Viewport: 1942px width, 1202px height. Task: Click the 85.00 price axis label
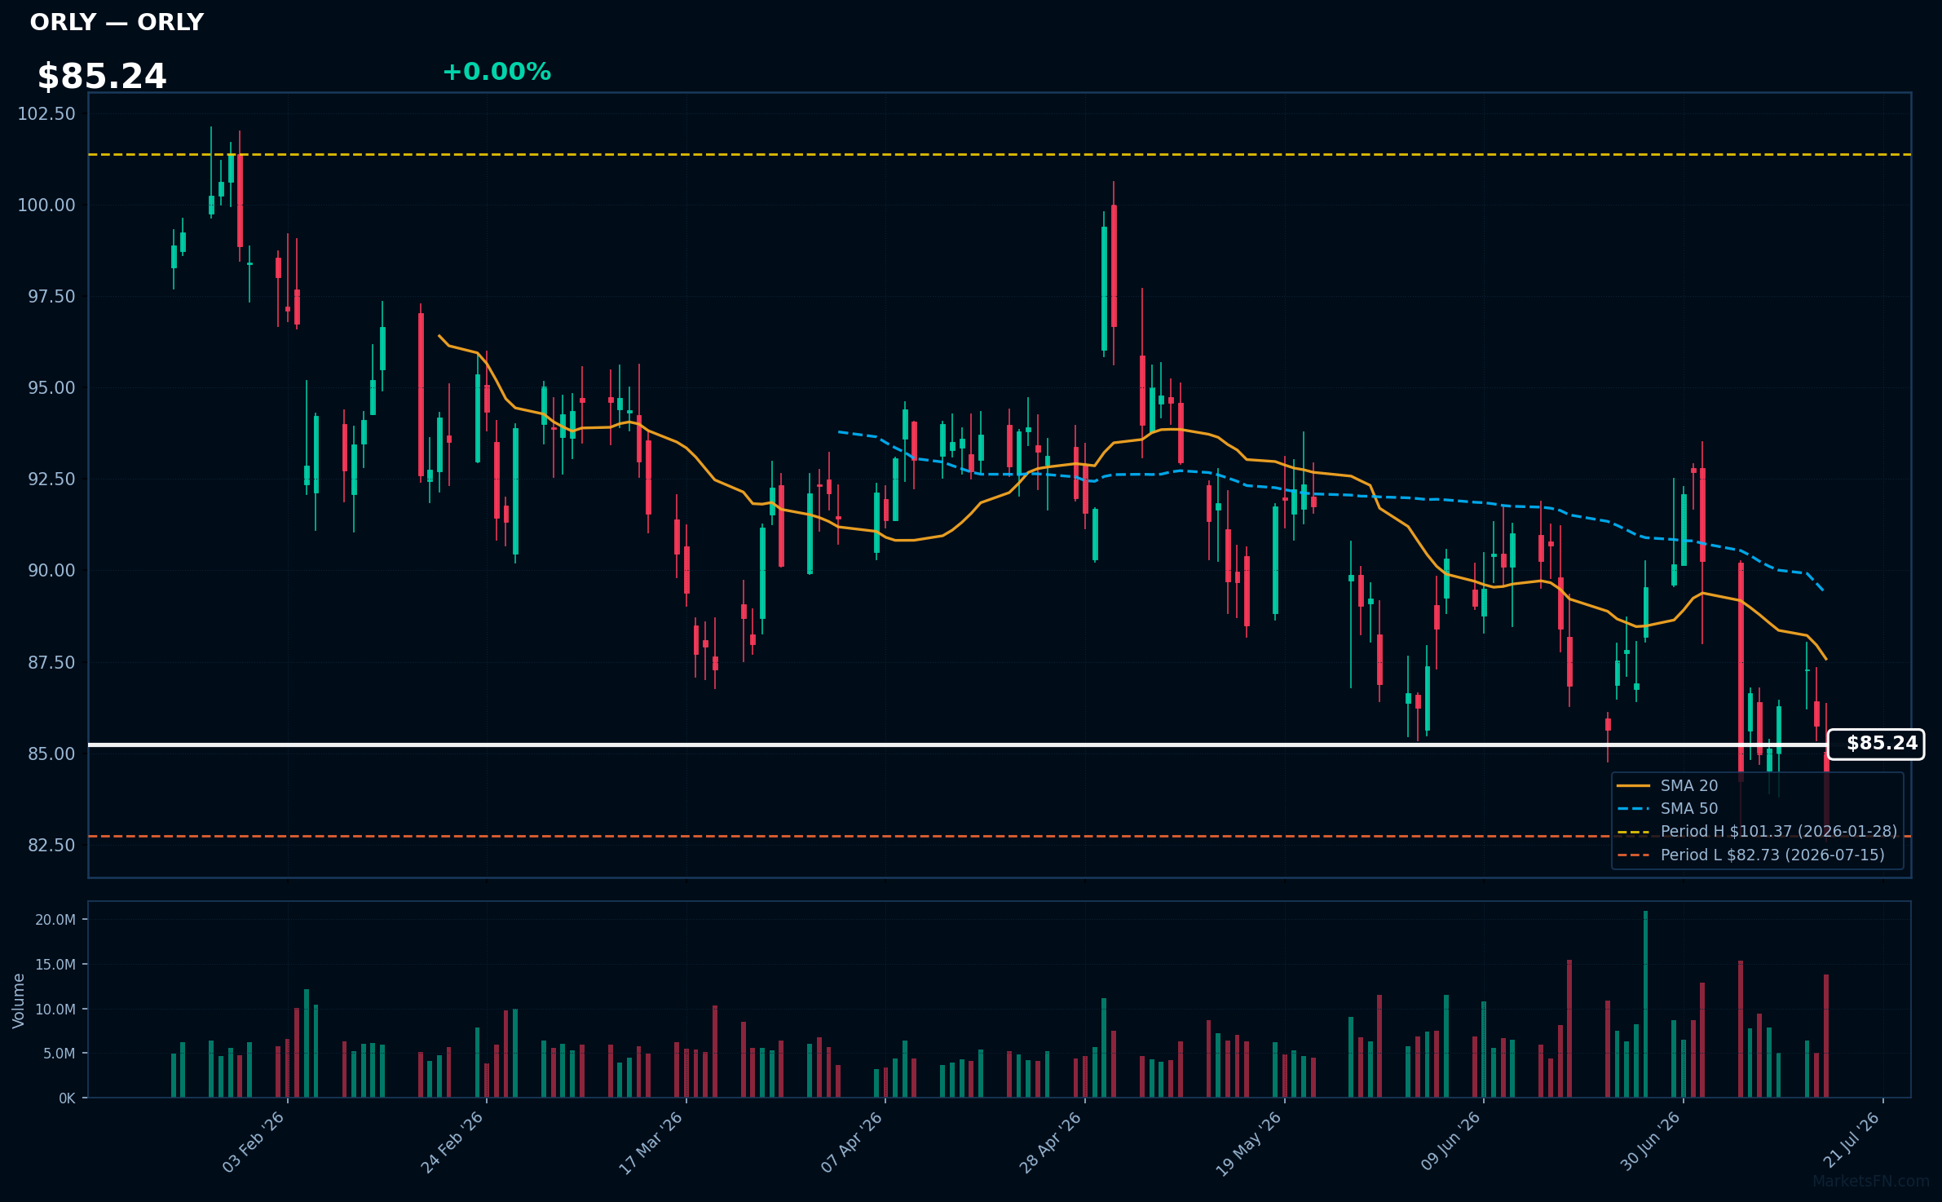[x=51, y=753]
